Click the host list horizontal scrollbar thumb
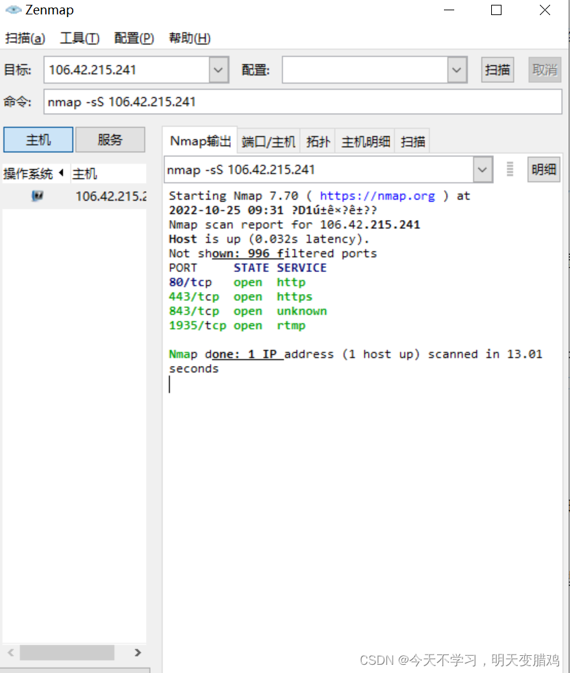Image resolution: width=570 pixels, height=673 pixels. click(x=67, y=652)
